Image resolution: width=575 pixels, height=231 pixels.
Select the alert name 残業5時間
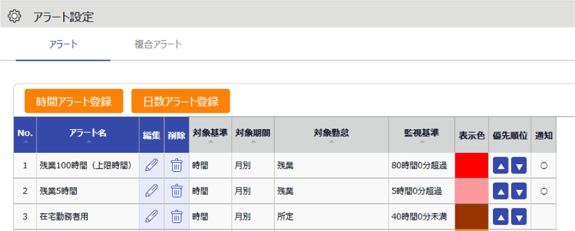coord(58,191)
